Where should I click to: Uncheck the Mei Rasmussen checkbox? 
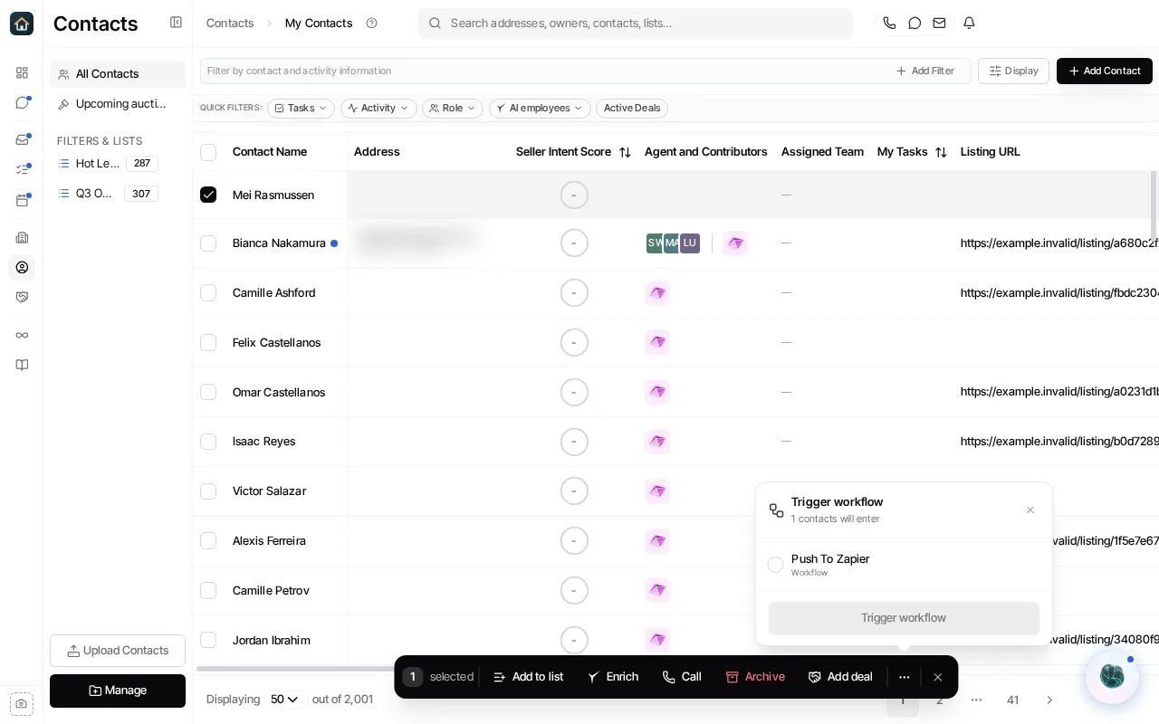click(208, 195)
